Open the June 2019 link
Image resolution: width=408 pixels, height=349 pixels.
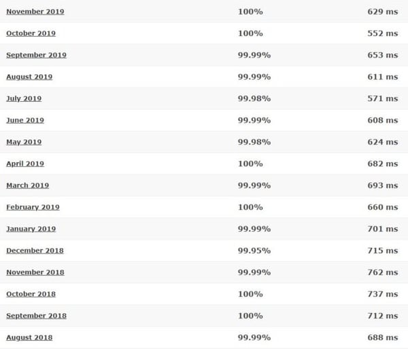[x=25, y=120]
